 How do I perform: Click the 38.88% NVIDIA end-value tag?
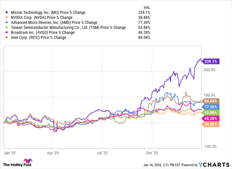click(211, 124)
